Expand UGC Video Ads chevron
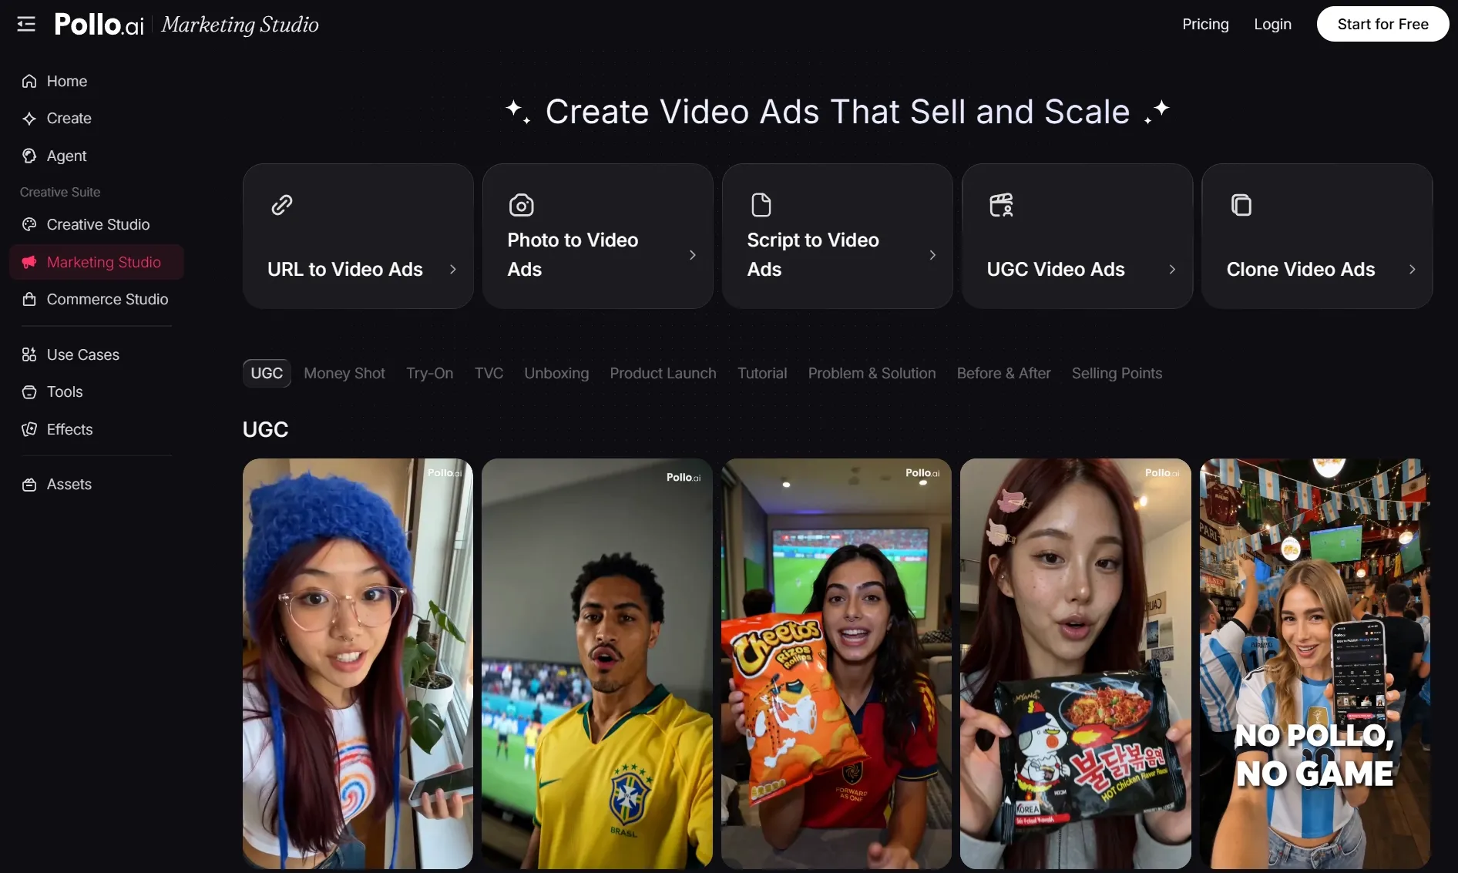 (x=1172, y=269)
